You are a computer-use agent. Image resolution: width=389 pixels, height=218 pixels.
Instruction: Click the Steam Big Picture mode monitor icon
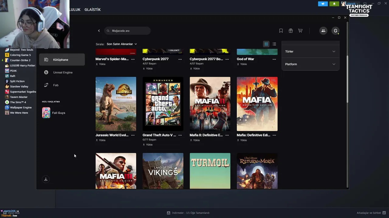coord(365,4)
